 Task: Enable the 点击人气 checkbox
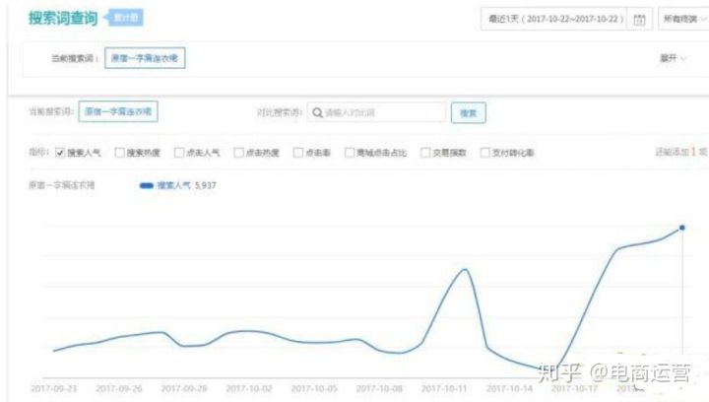click(179, 153)
